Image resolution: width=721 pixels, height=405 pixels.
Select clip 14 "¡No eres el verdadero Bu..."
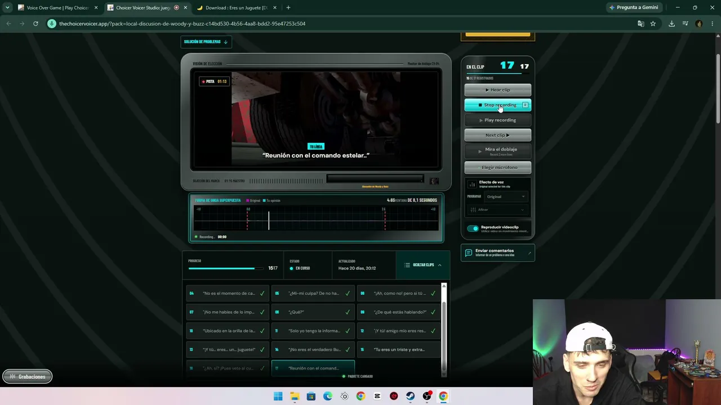[x=313, y=349]
